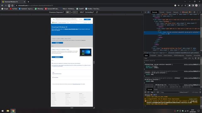202x113 pixels.
Task: Open the top context dropdown
Action: (153, 92)
